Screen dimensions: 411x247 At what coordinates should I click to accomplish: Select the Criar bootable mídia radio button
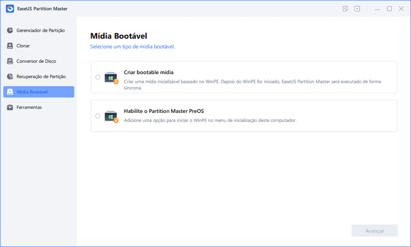point(98,77)
